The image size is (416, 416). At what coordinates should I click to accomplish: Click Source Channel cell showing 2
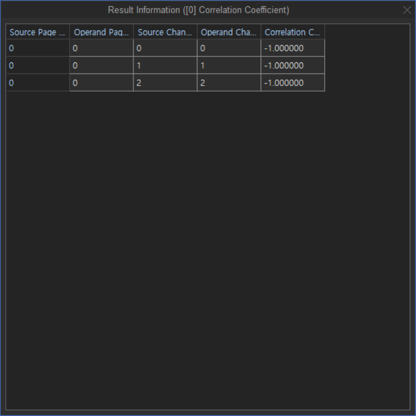(x=165, y=83)
